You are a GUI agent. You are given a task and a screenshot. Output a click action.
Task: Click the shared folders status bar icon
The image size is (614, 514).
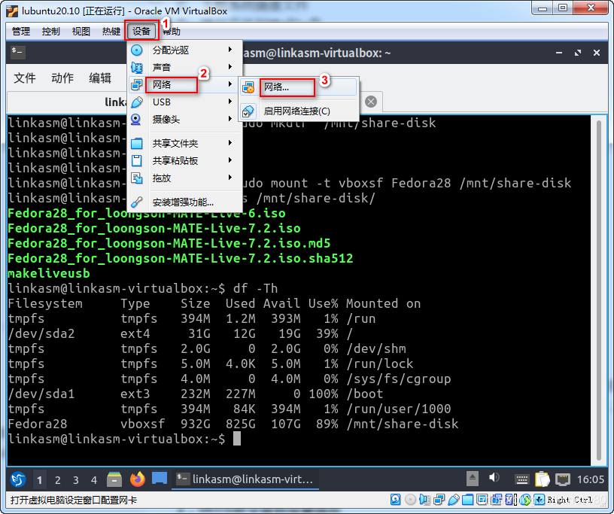coord(467,500)
